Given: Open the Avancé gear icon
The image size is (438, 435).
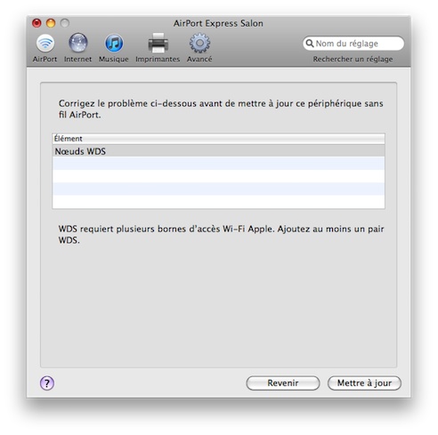Looking at the screenshot, I should [x=199, y=44].
